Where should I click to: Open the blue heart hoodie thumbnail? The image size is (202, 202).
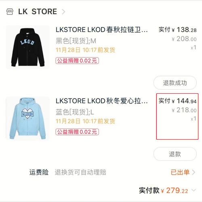28,118
